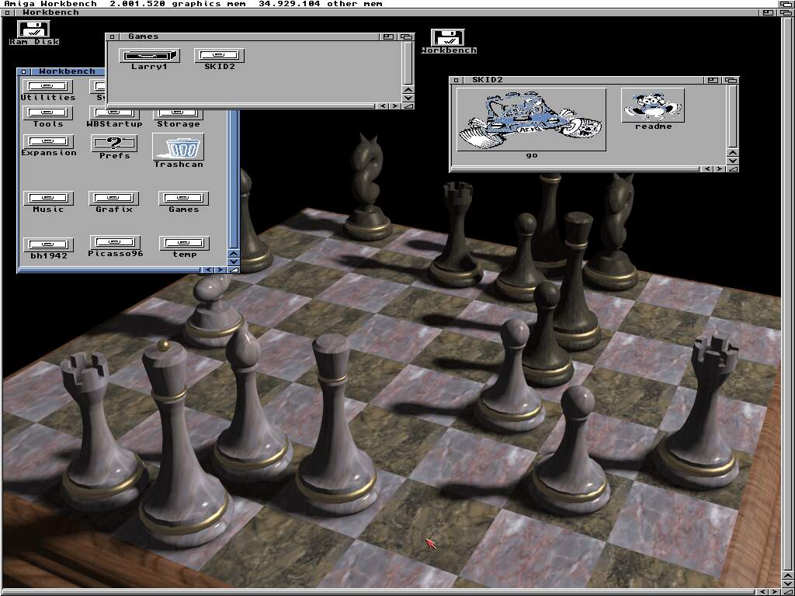
Task: Click the Games window close gadget
Action: (113, 36)
